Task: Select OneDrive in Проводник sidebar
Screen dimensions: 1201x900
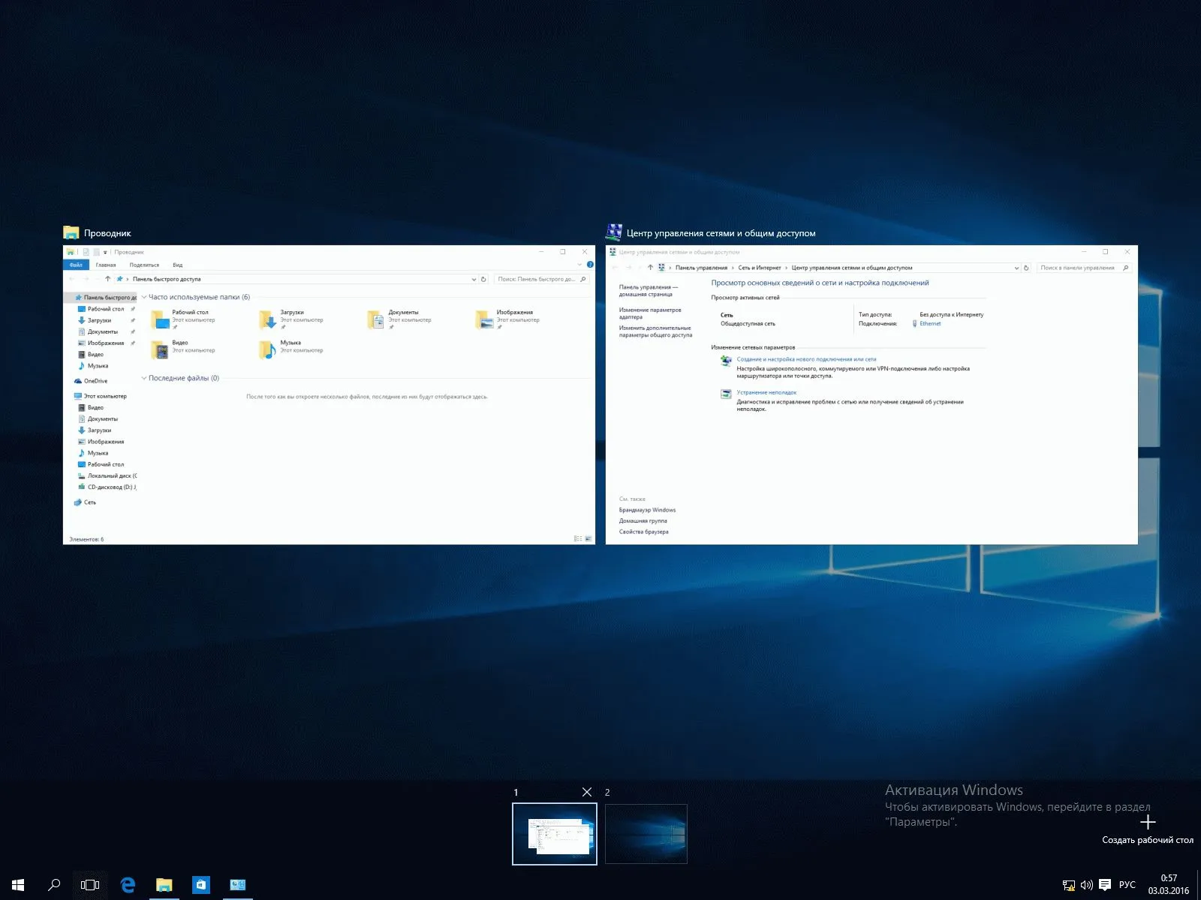Action: 91,381
